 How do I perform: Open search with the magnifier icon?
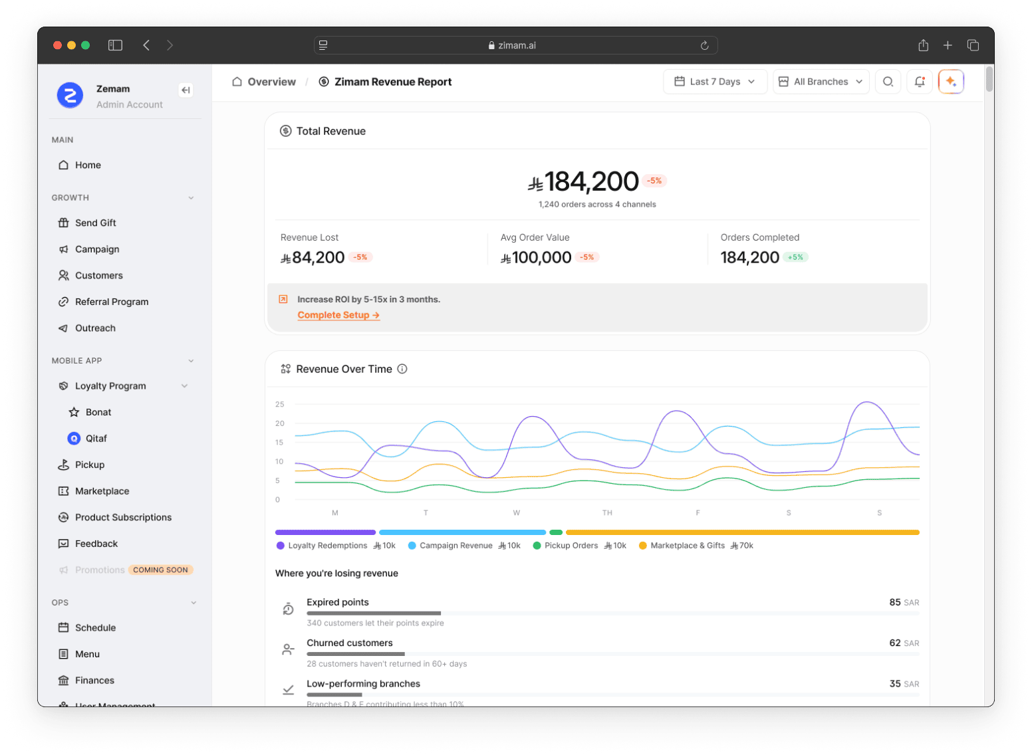click(x=888, y=82)
